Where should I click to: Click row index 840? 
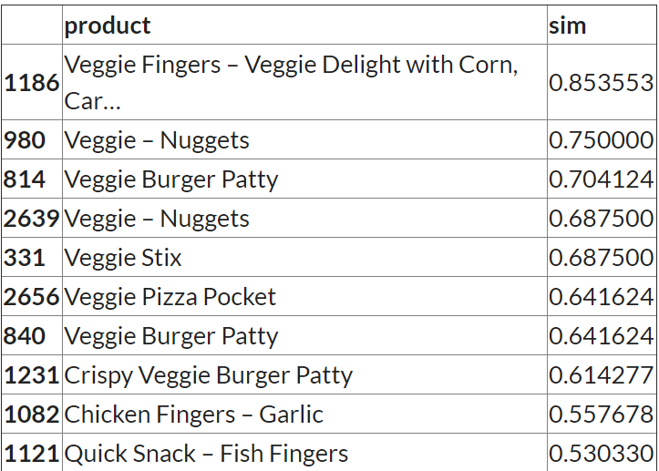(25, 336)
